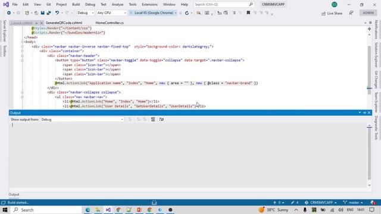This screenshot has width=381, height=214.
Task: Show hidden system tray icons chevron
Action: tap(296, 210)
